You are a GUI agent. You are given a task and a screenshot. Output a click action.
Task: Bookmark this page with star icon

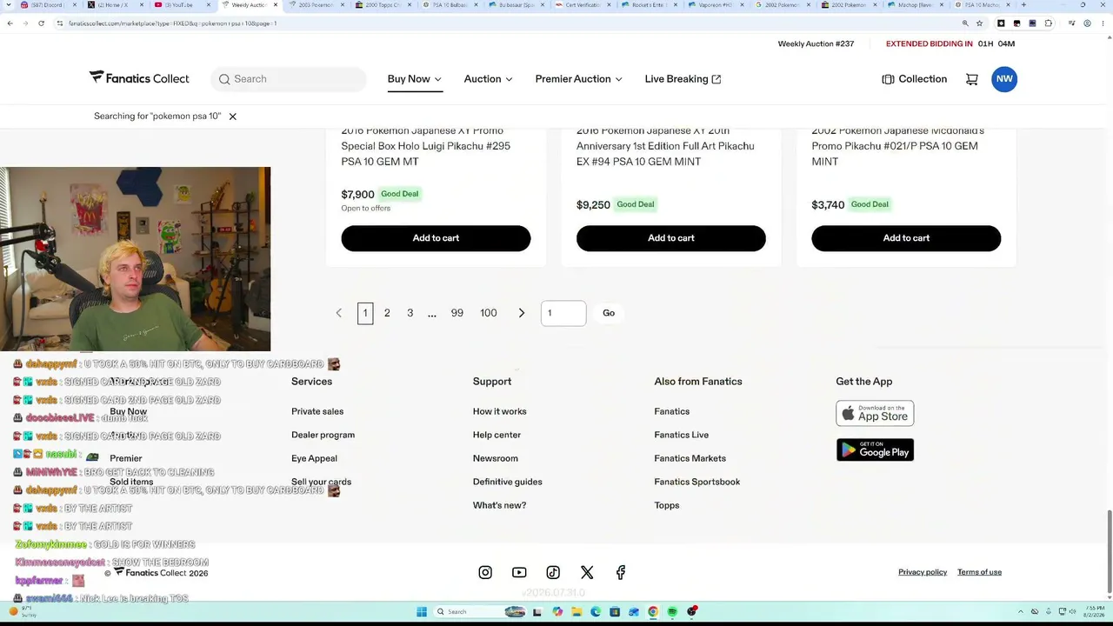pos(980,23)
